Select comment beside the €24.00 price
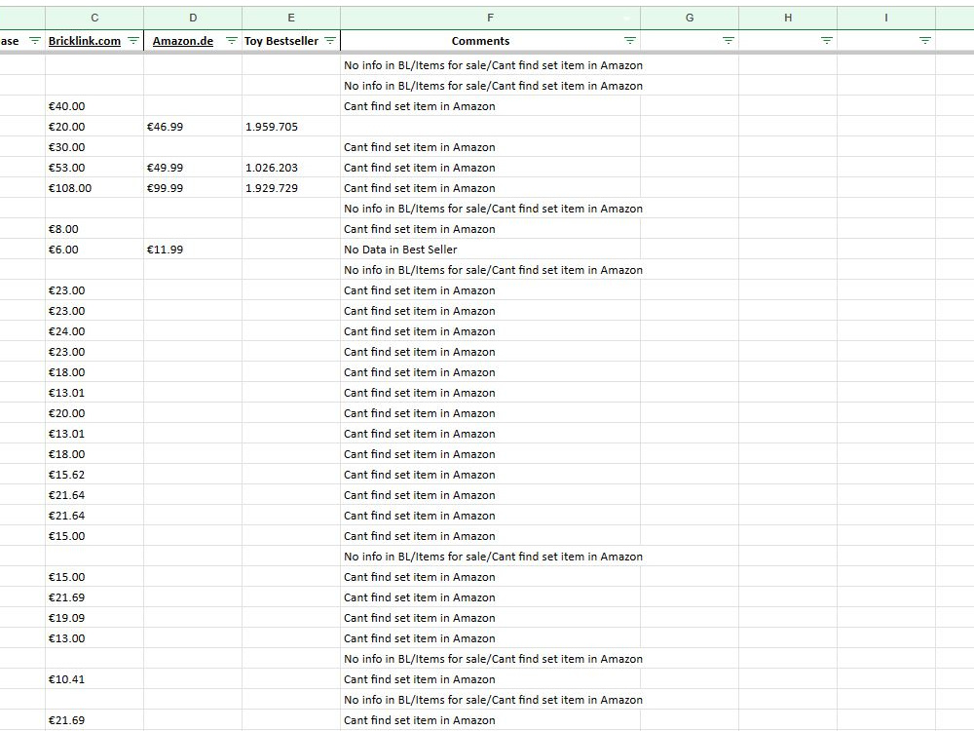The image size is (974, 731). click(x=490, y=332)
